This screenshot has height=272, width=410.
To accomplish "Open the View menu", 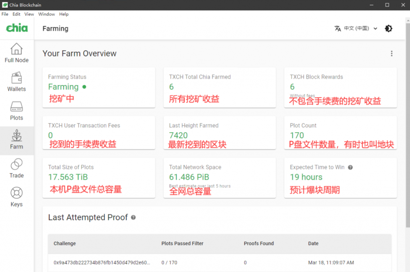I will coord(29,14).
